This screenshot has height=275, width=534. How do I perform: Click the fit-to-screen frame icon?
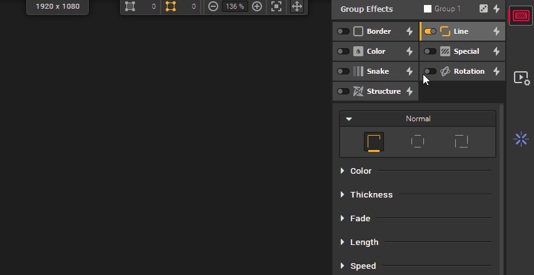(276, 6)
